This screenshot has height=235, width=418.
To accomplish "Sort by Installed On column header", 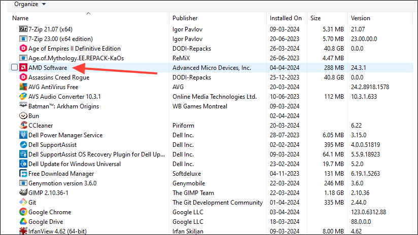I will (286, 18).
